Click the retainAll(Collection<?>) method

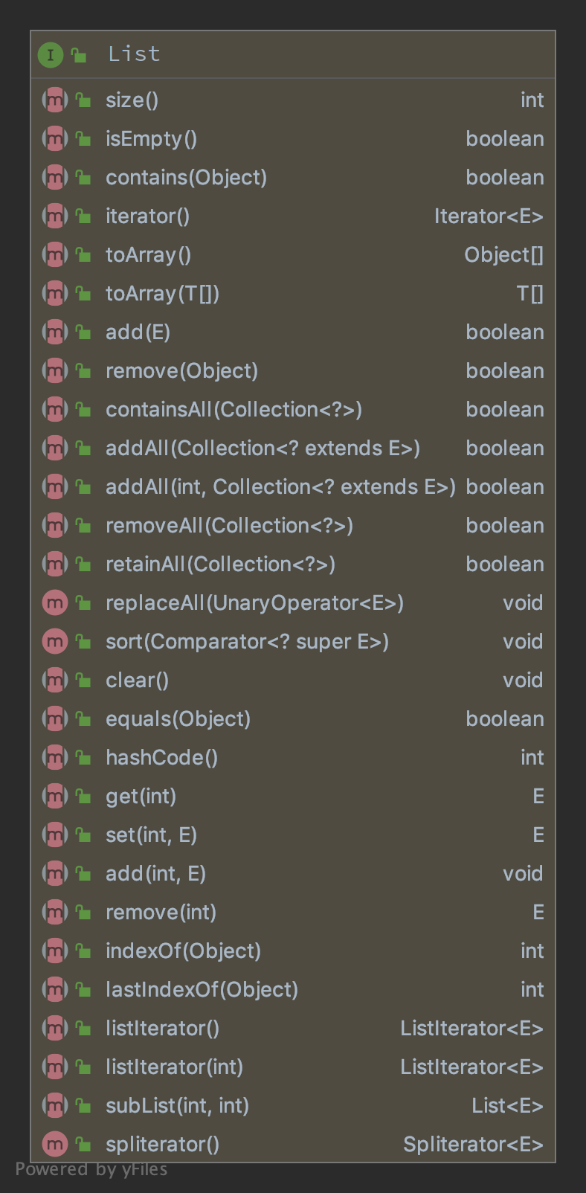click(220, 564)
